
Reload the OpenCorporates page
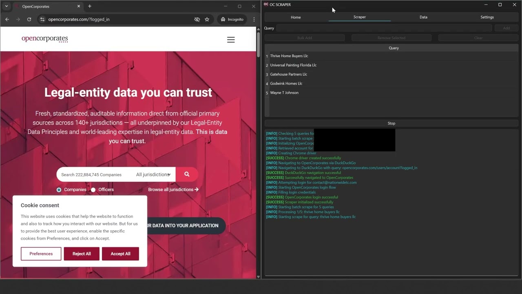tap(29, 19)
